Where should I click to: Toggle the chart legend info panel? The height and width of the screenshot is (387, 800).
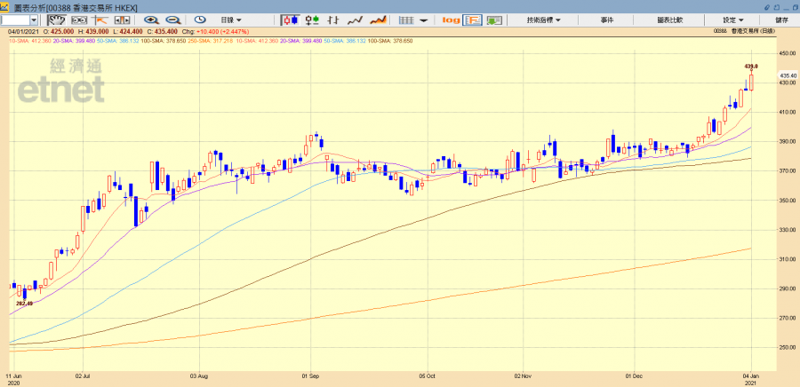473,20
